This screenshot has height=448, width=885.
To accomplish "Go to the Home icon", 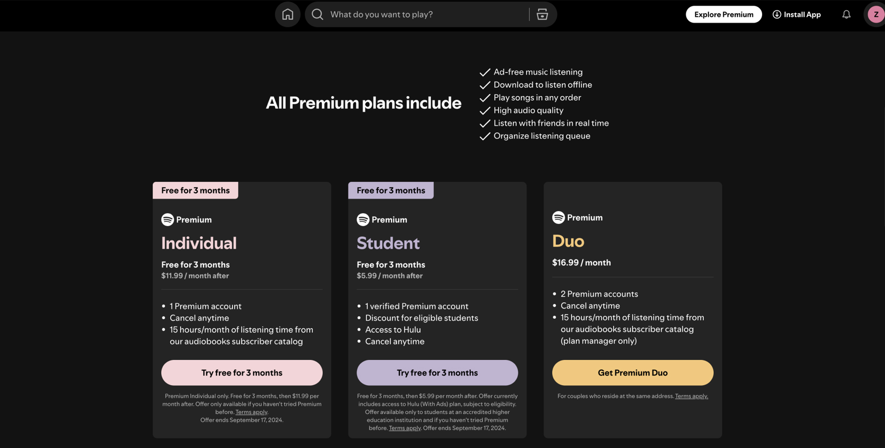I will pyautogui.click(x=287, y=15).
